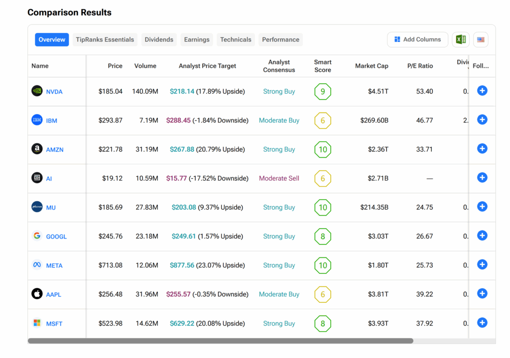Sort by Price column header

[x=115, y=66]
